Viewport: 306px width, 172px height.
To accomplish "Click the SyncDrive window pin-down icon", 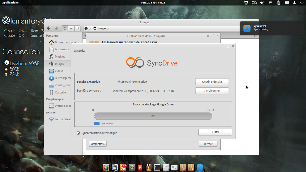I will point(228,46).
